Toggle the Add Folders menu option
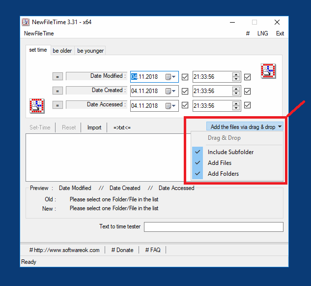The width and height of the screenshot is (311, 286). pyautogui.click(x=237, y=174)
